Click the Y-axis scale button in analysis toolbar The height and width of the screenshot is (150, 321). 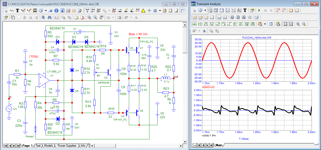291,24
